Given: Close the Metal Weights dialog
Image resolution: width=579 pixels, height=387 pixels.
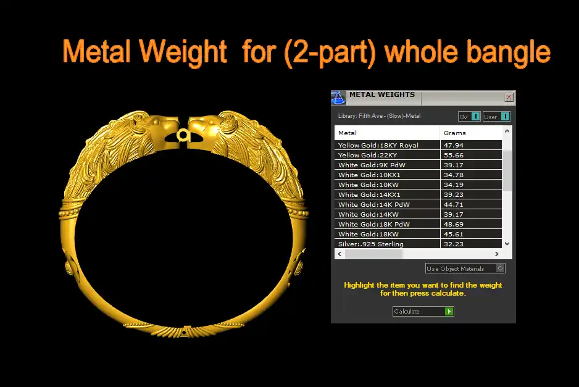Looking at the screenshot, I should click(509, 97).
